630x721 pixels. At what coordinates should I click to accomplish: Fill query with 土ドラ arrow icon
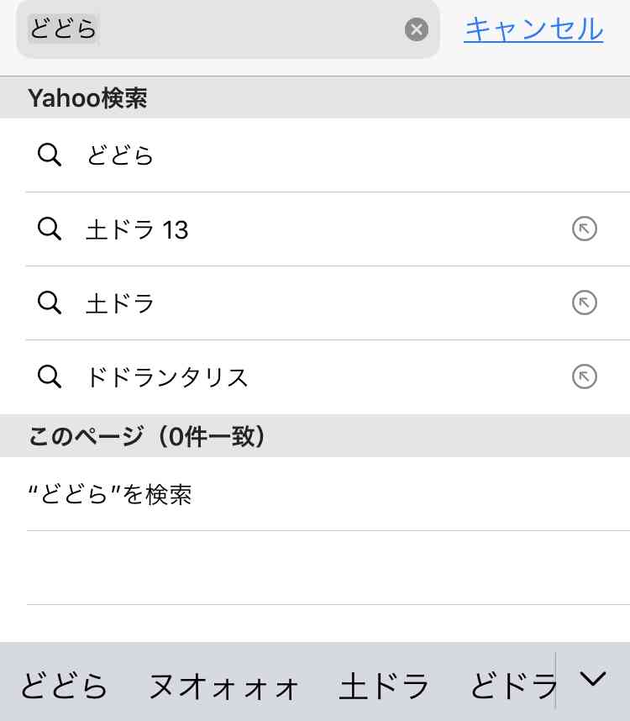point(584,303)
